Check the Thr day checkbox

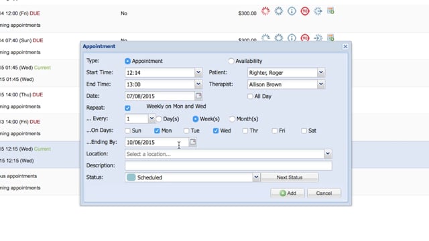[245, 131]
